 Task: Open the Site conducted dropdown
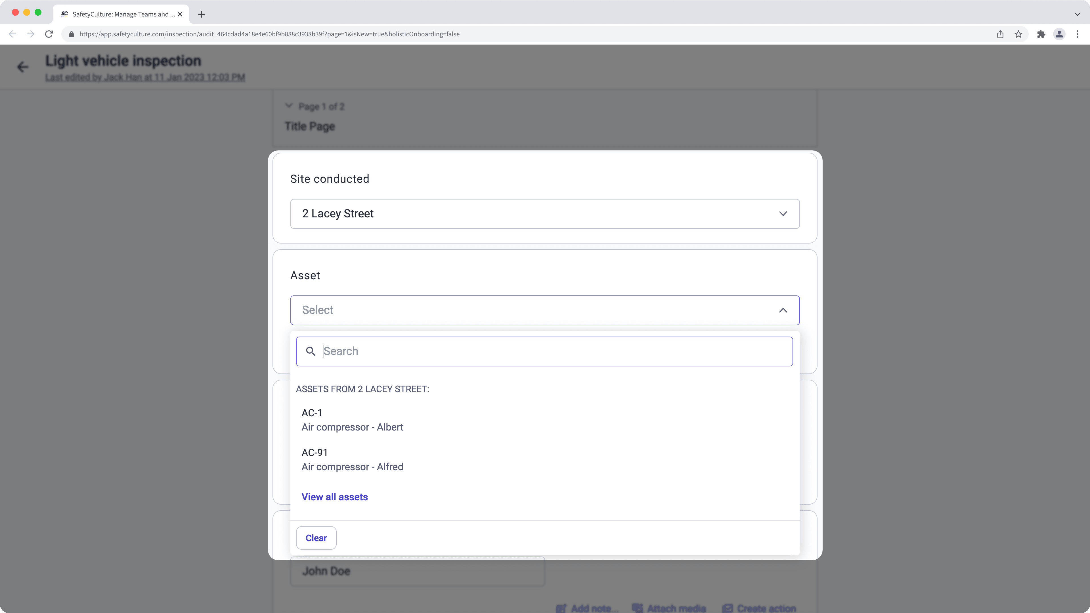click(x=545, y=214)
